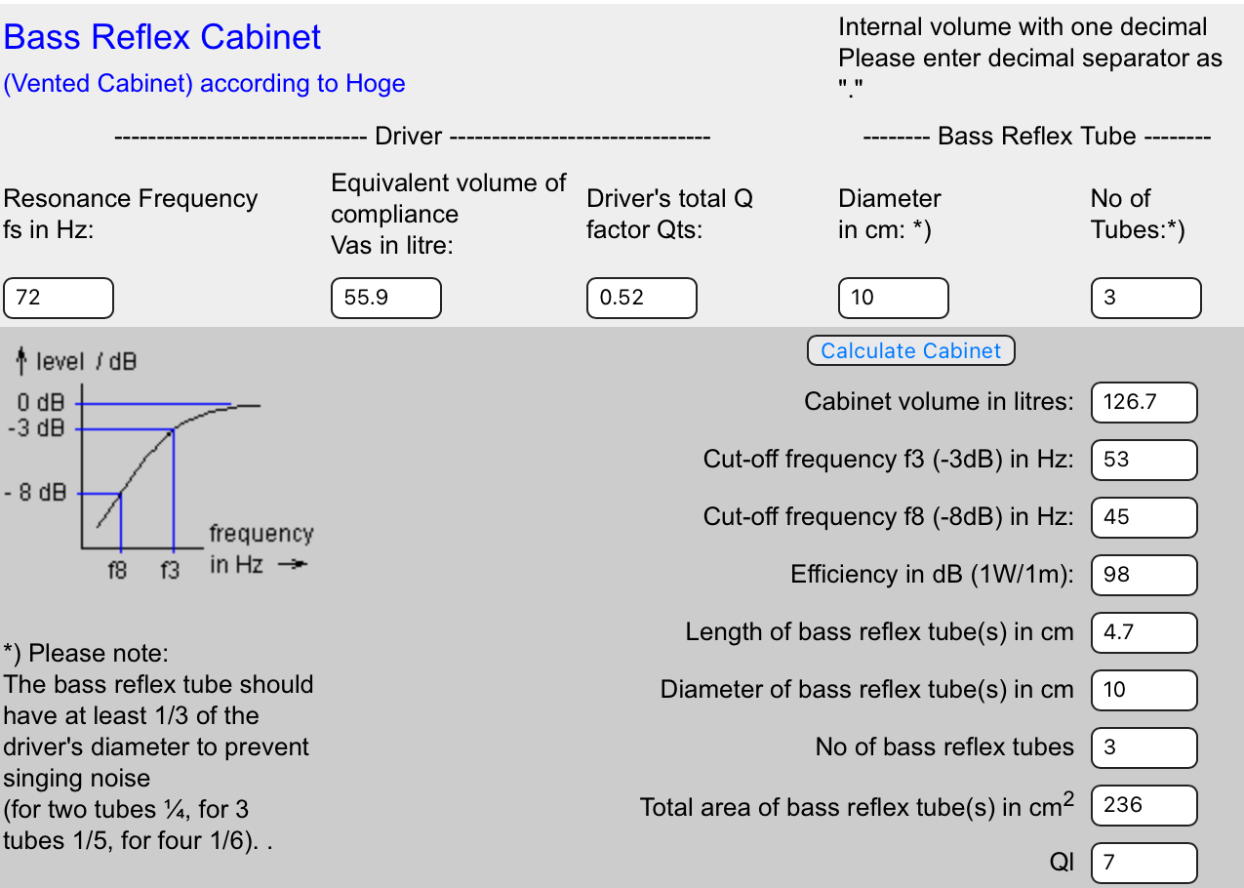Screen dimensions: 1244x888
Task: Click the Please note paragraph about tubes
Action: pyautogui.click(x=158, y=747)
